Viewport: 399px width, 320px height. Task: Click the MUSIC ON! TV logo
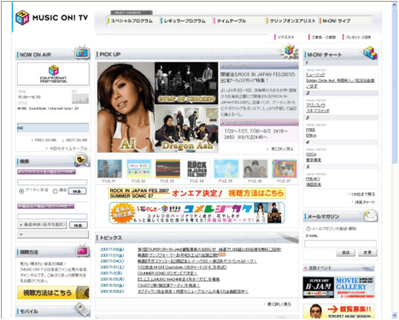(51, 18)
